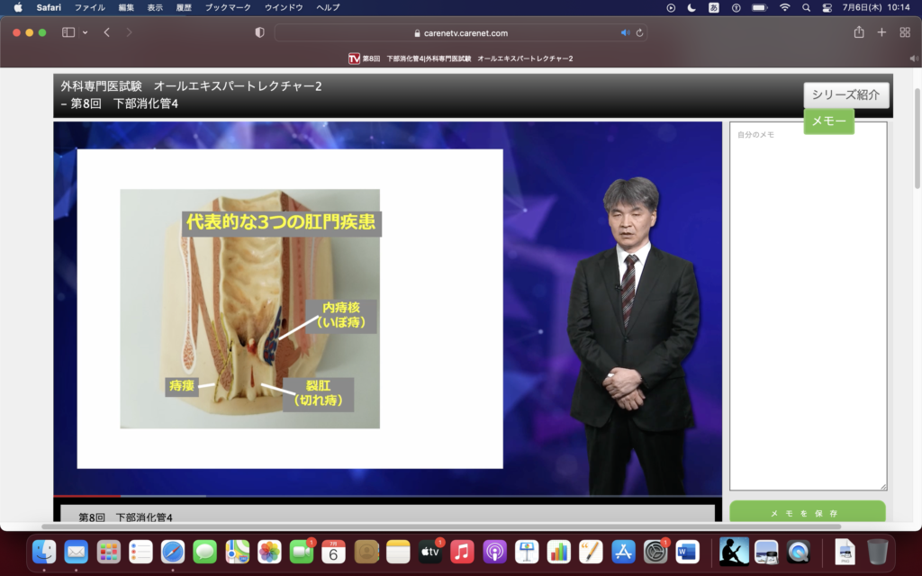
Task: Open the Keynote app in the Dock
Action: [527, 552]
